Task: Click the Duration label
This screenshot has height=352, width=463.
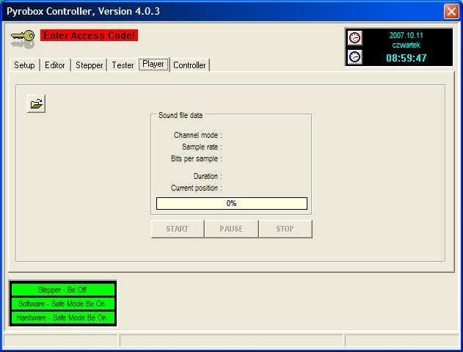Action: (x=208, y=177)
